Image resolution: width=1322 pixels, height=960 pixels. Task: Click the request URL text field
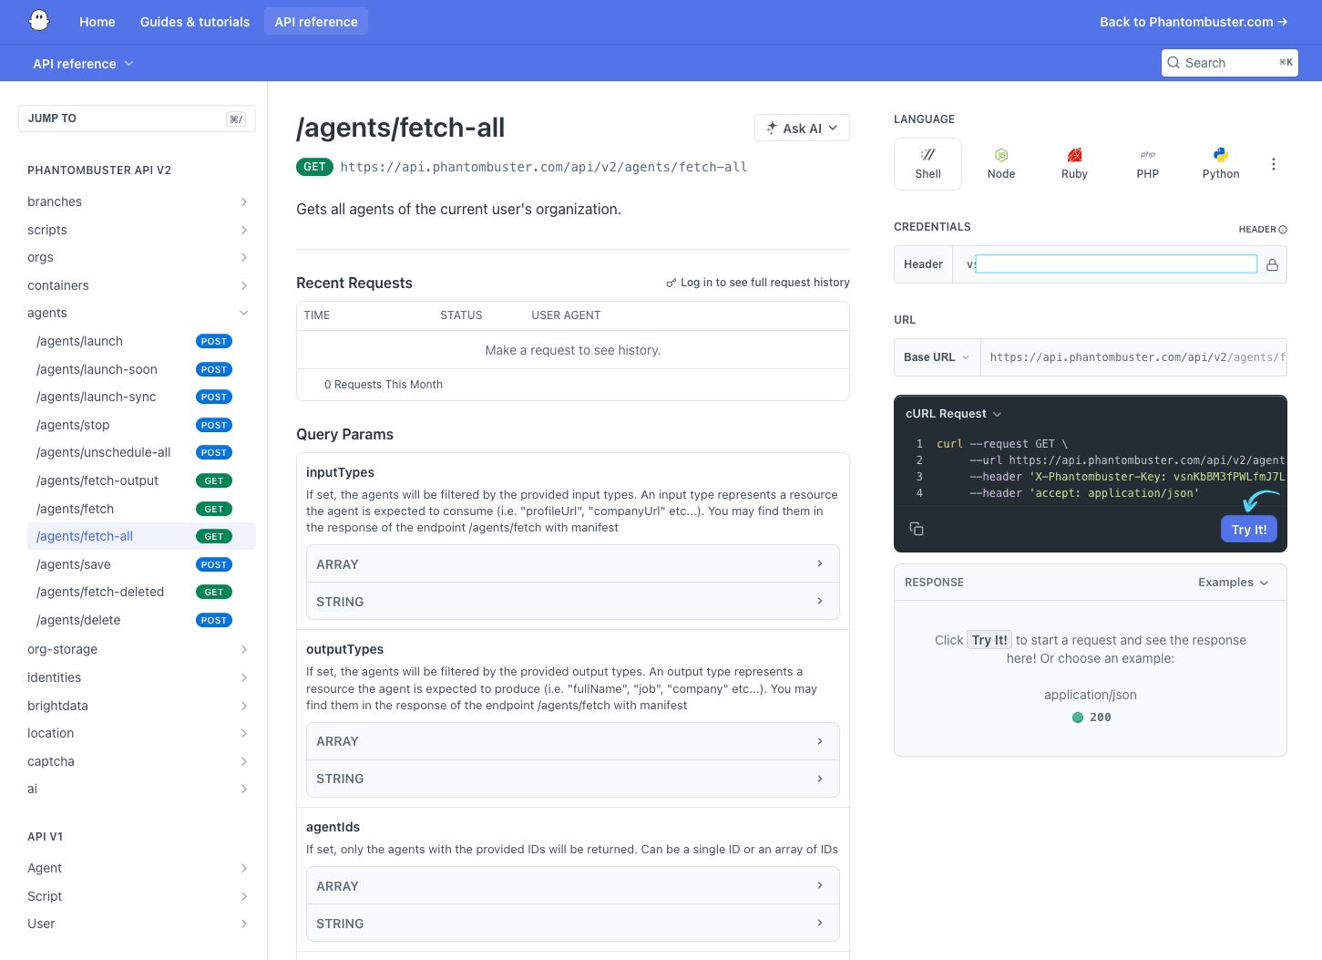coord(1133,357)
